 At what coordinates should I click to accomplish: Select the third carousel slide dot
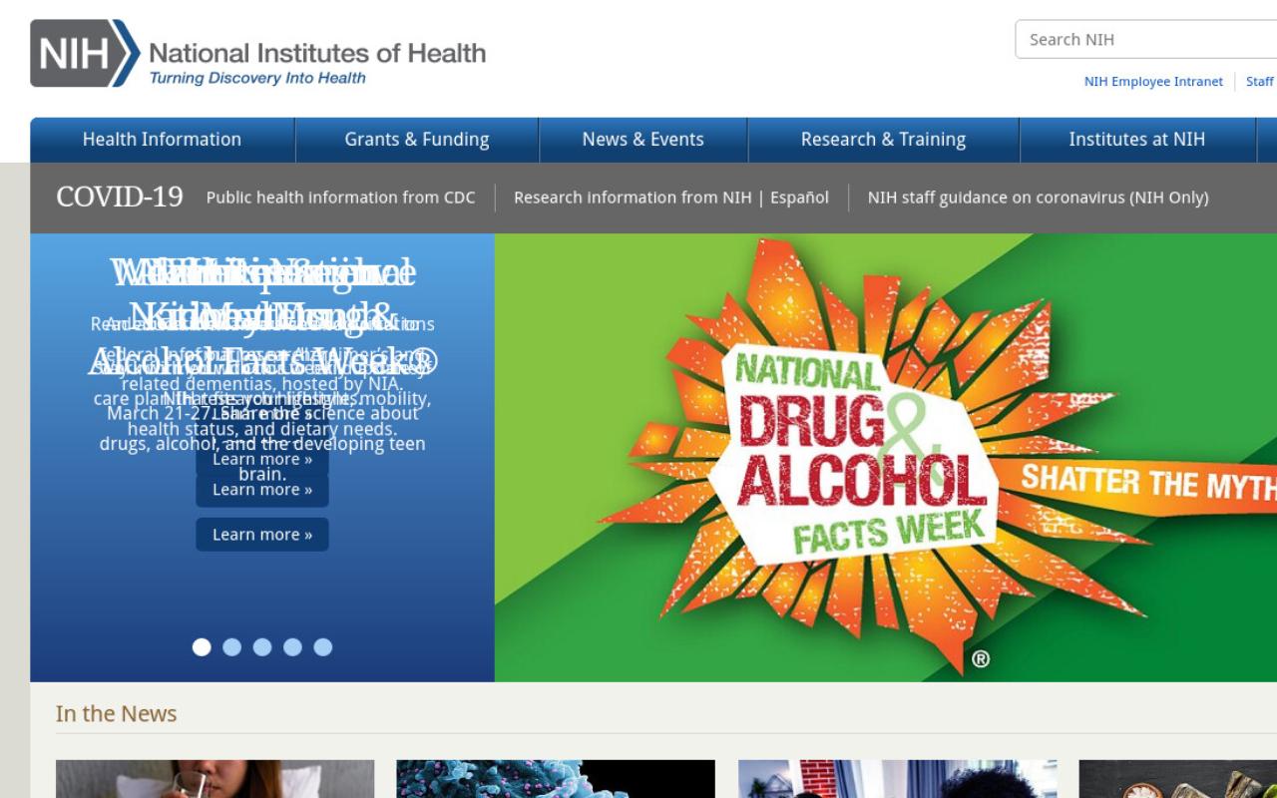point(262,647)
